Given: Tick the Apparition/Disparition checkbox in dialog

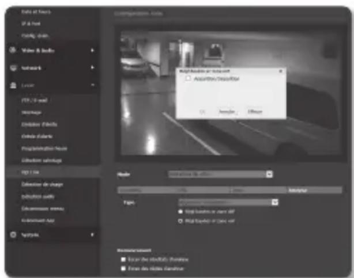Looking at the screenshot, I should click(x=188, y=78).
